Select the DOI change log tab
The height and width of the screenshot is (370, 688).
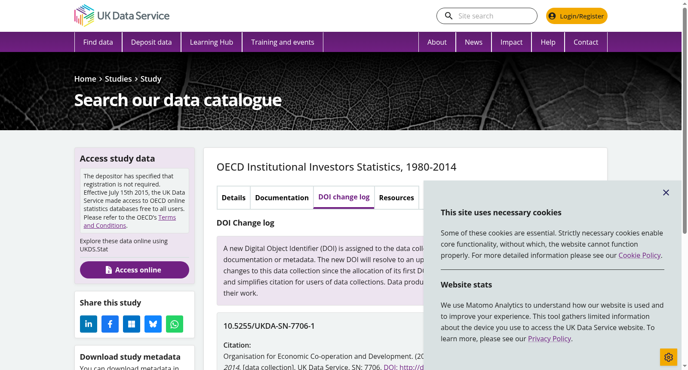pyautogui.click(x=344, y=197)
